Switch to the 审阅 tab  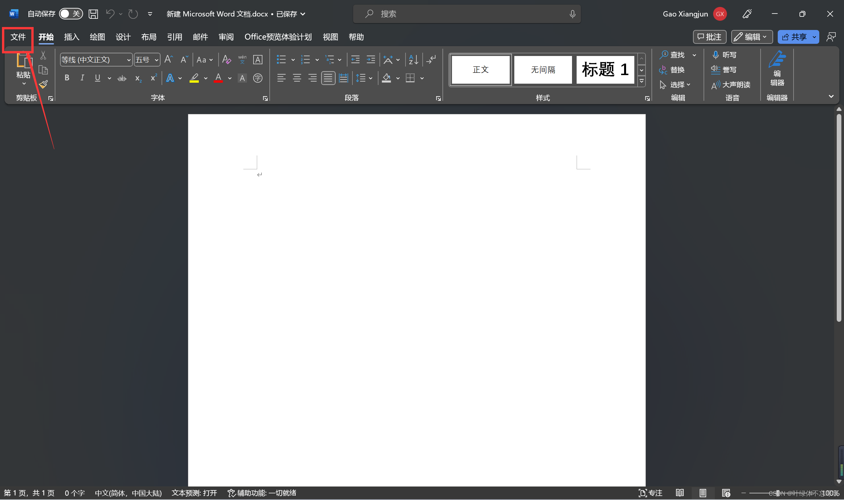click(x=226, y=37)
